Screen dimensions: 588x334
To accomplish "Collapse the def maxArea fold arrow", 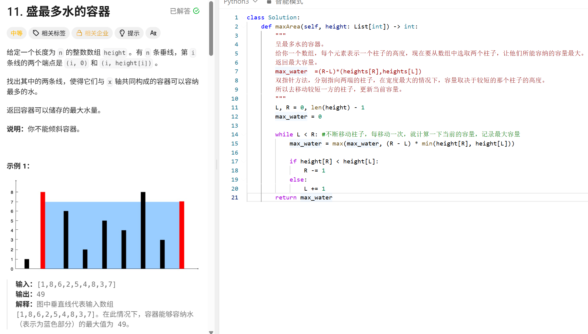I will [243, 27].
